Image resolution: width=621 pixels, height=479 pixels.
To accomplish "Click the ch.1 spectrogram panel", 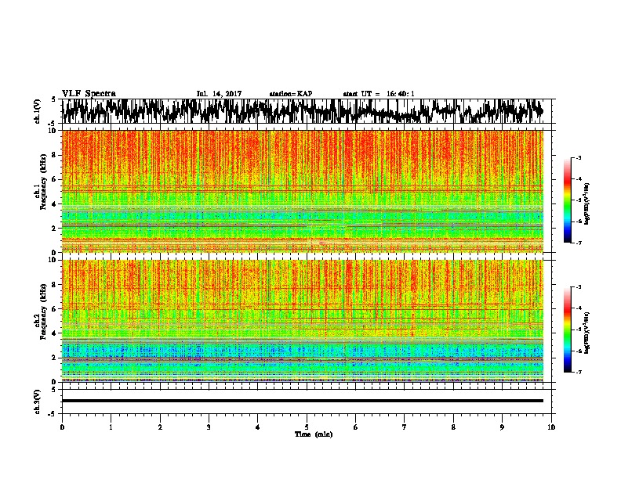I will [303, 191].
